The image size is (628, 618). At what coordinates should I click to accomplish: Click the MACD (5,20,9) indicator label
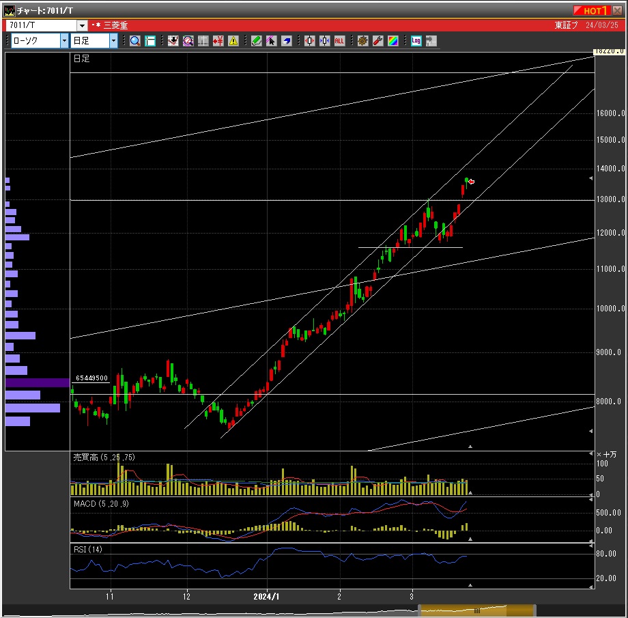pos(101,504)
